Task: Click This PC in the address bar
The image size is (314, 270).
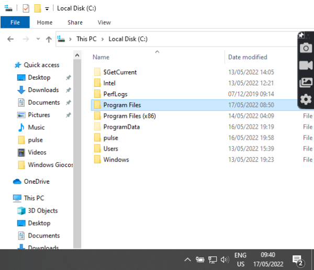Action: pyautogui.click(x=86, y=39)
